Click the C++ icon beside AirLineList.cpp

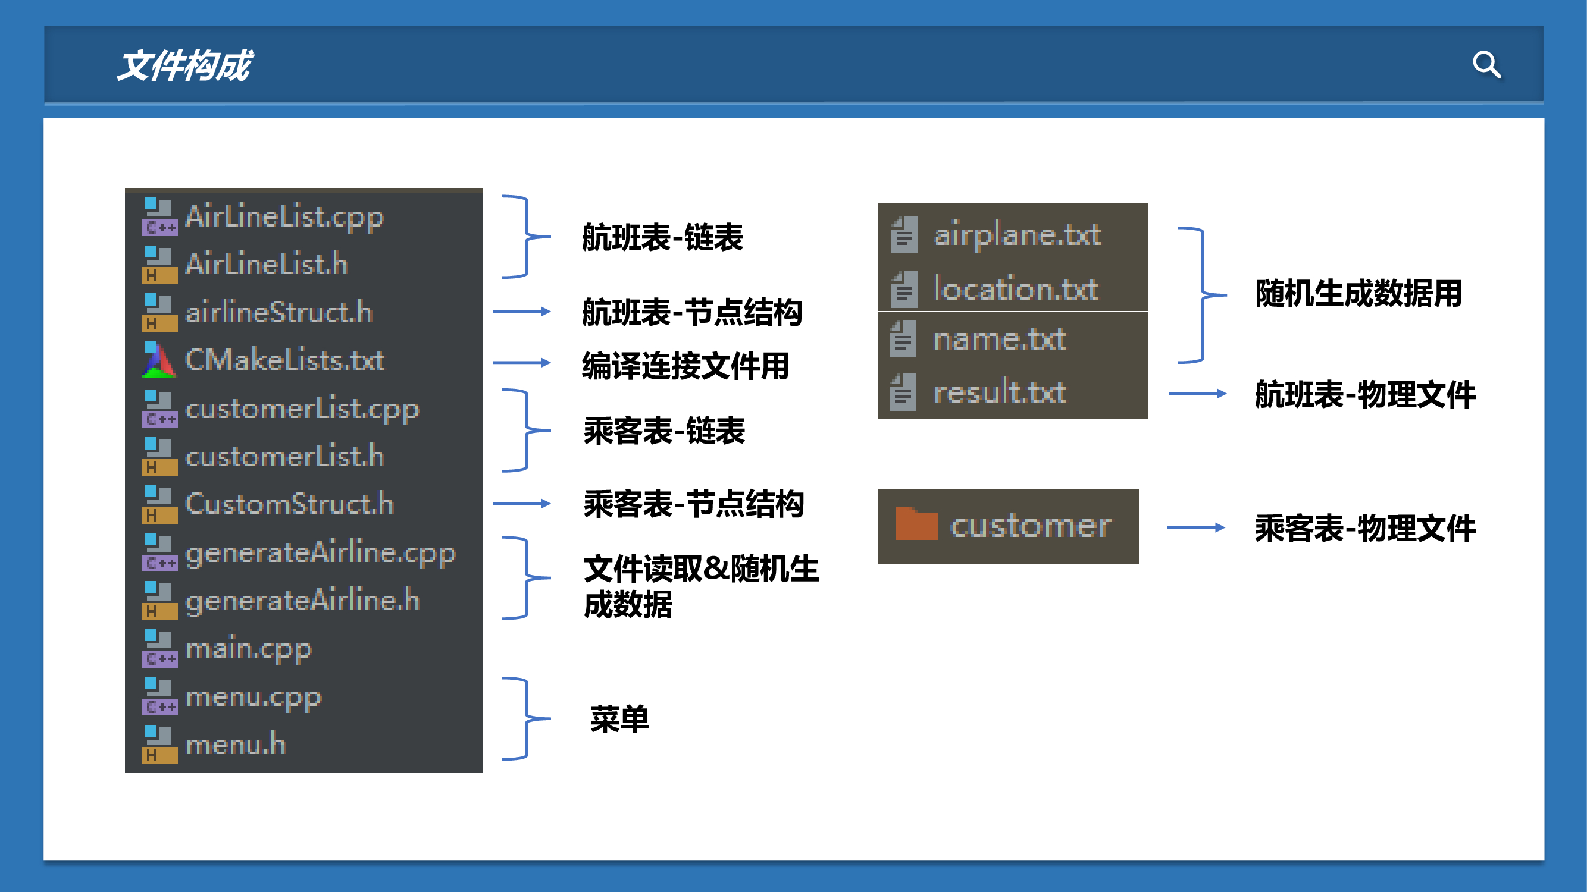159,216
